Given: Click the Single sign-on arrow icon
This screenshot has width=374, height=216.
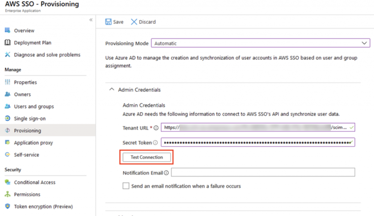Looking at the screenshot, I should (x=7, y=118).
